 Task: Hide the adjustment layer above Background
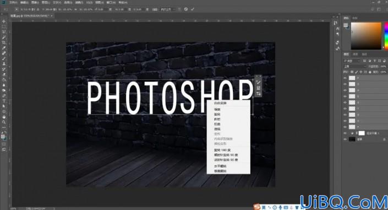(345, 133)
